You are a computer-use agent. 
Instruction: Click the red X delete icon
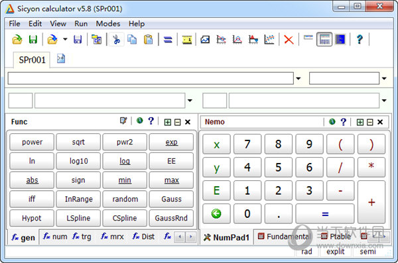(289, 40)
